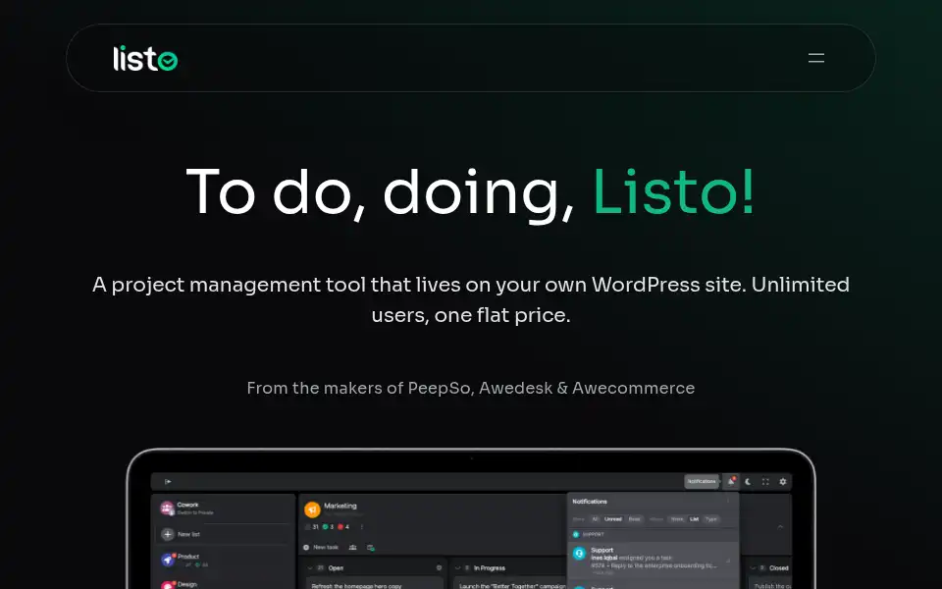Screen dimensions: 942x589
Task: Click the product screenshot laptop image
Action: click(471, 518)
